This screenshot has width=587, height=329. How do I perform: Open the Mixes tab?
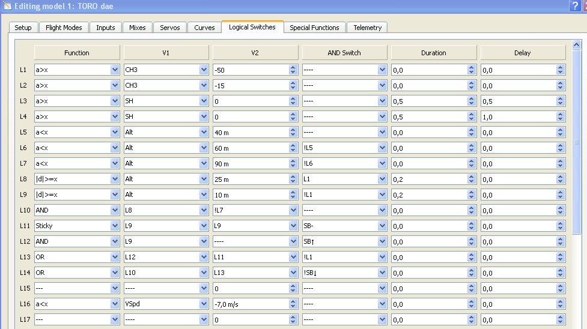point(137,28)
